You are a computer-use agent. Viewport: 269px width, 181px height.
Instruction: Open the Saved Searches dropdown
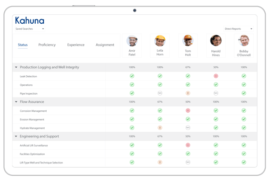point(30,29)
